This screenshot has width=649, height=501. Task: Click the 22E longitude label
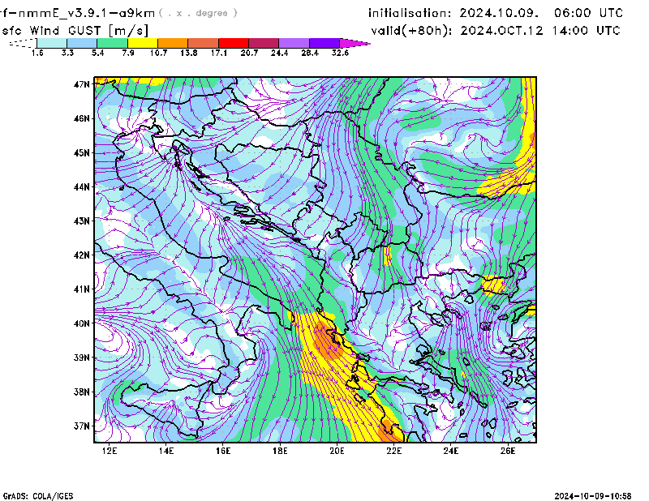click(394, 451)
